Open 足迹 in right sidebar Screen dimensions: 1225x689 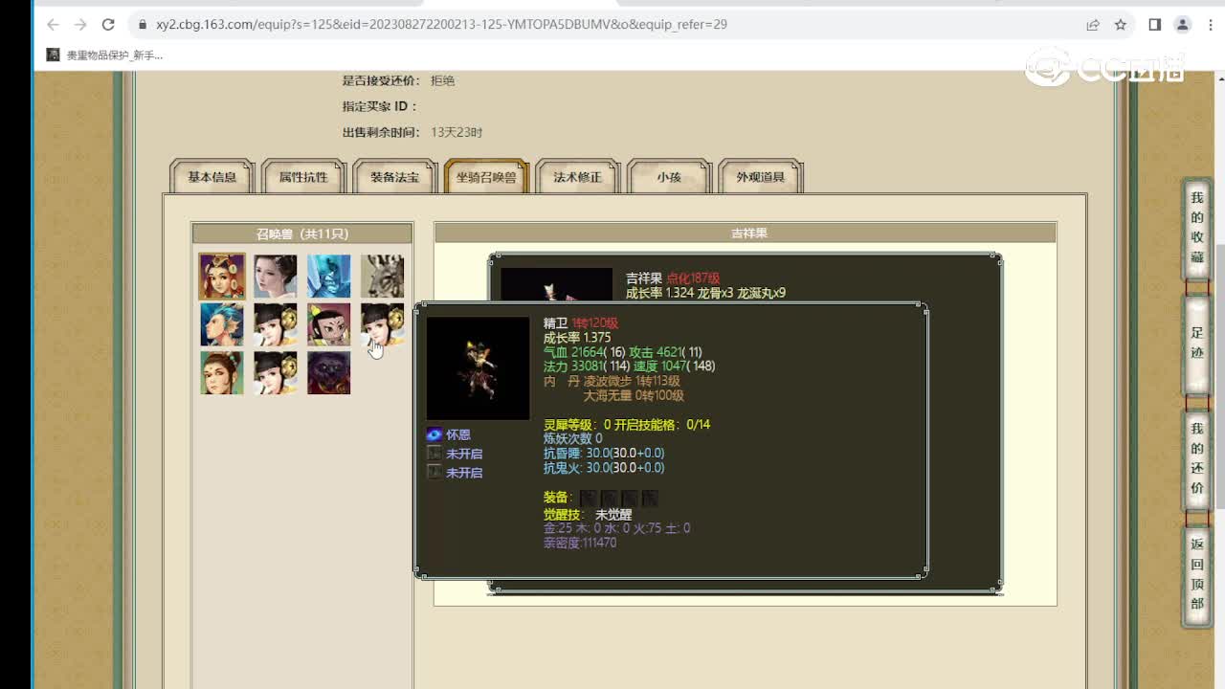[x=1197, y=344]
